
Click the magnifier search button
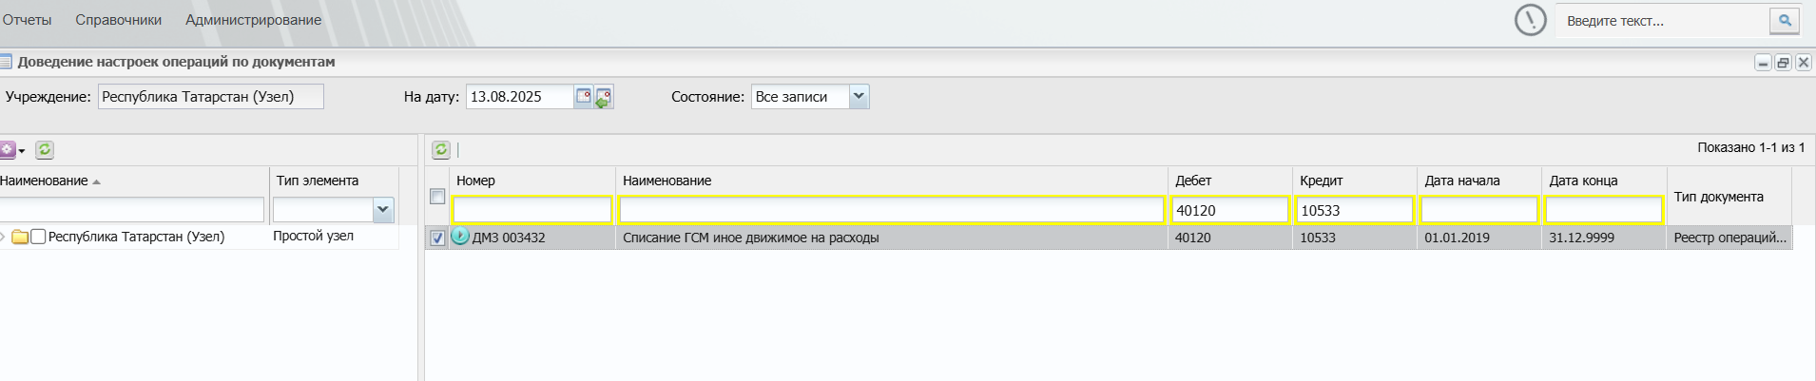pyautogui.click(x=1785, y=20)
